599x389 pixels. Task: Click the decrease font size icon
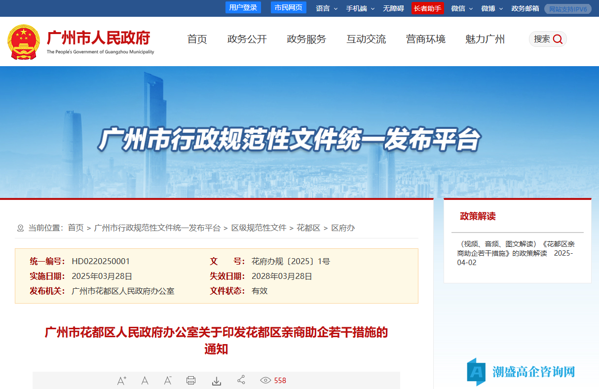[168, 380]
